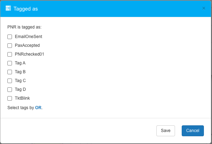Check the TktBlink checkbox
Viewport: 212px width, 144px height.
pyautogui.click(x=10, y=98)
